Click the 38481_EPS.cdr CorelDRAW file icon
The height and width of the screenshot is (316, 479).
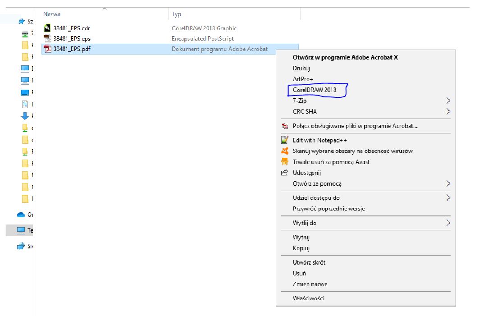click(47, 28)
